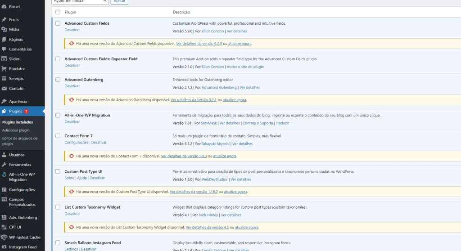
Task: Click the Aplicar button
Action: click(119, 1)
